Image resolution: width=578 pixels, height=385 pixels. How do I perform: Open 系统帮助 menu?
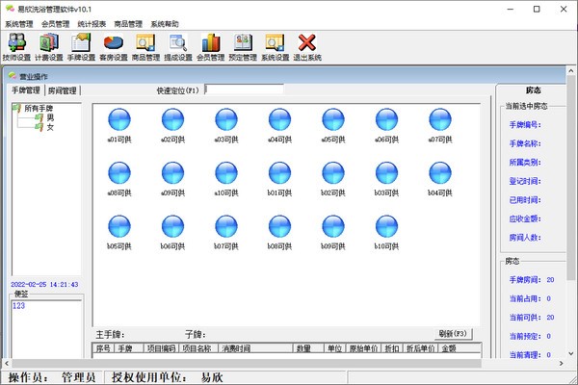tap(165, 24)
